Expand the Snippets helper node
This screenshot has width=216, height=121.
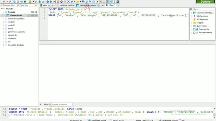point(192,23)
